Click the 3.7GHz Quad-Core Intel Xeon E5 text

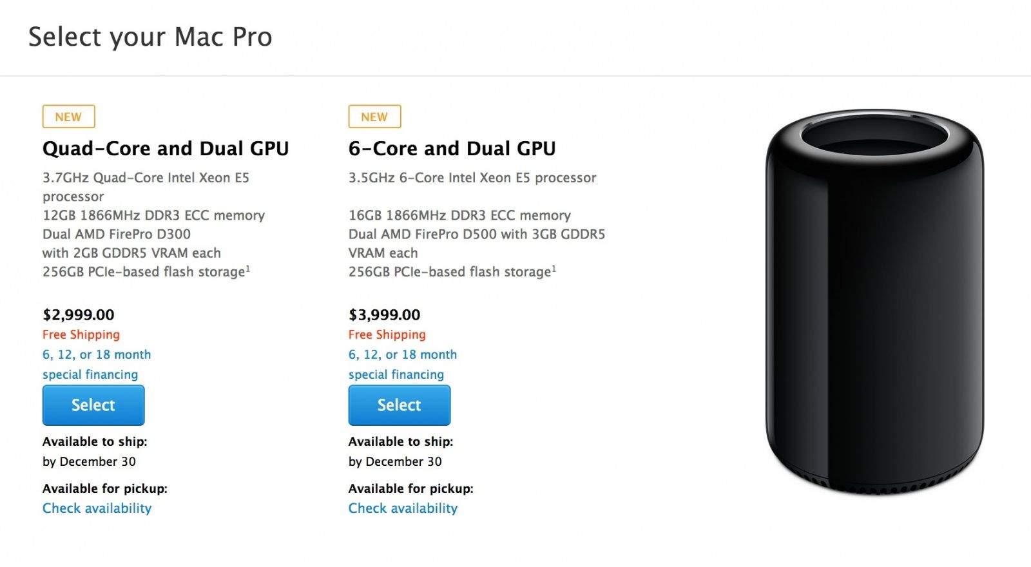pyautogui.click(x=146, y=178)
